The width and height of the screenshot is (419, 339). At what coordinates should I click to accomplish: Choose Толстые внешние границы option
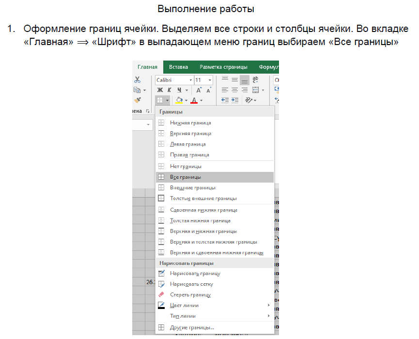coord(203,198)
